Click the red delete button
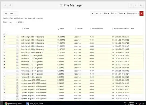The image size is (146, 105). tap(141, 13)
